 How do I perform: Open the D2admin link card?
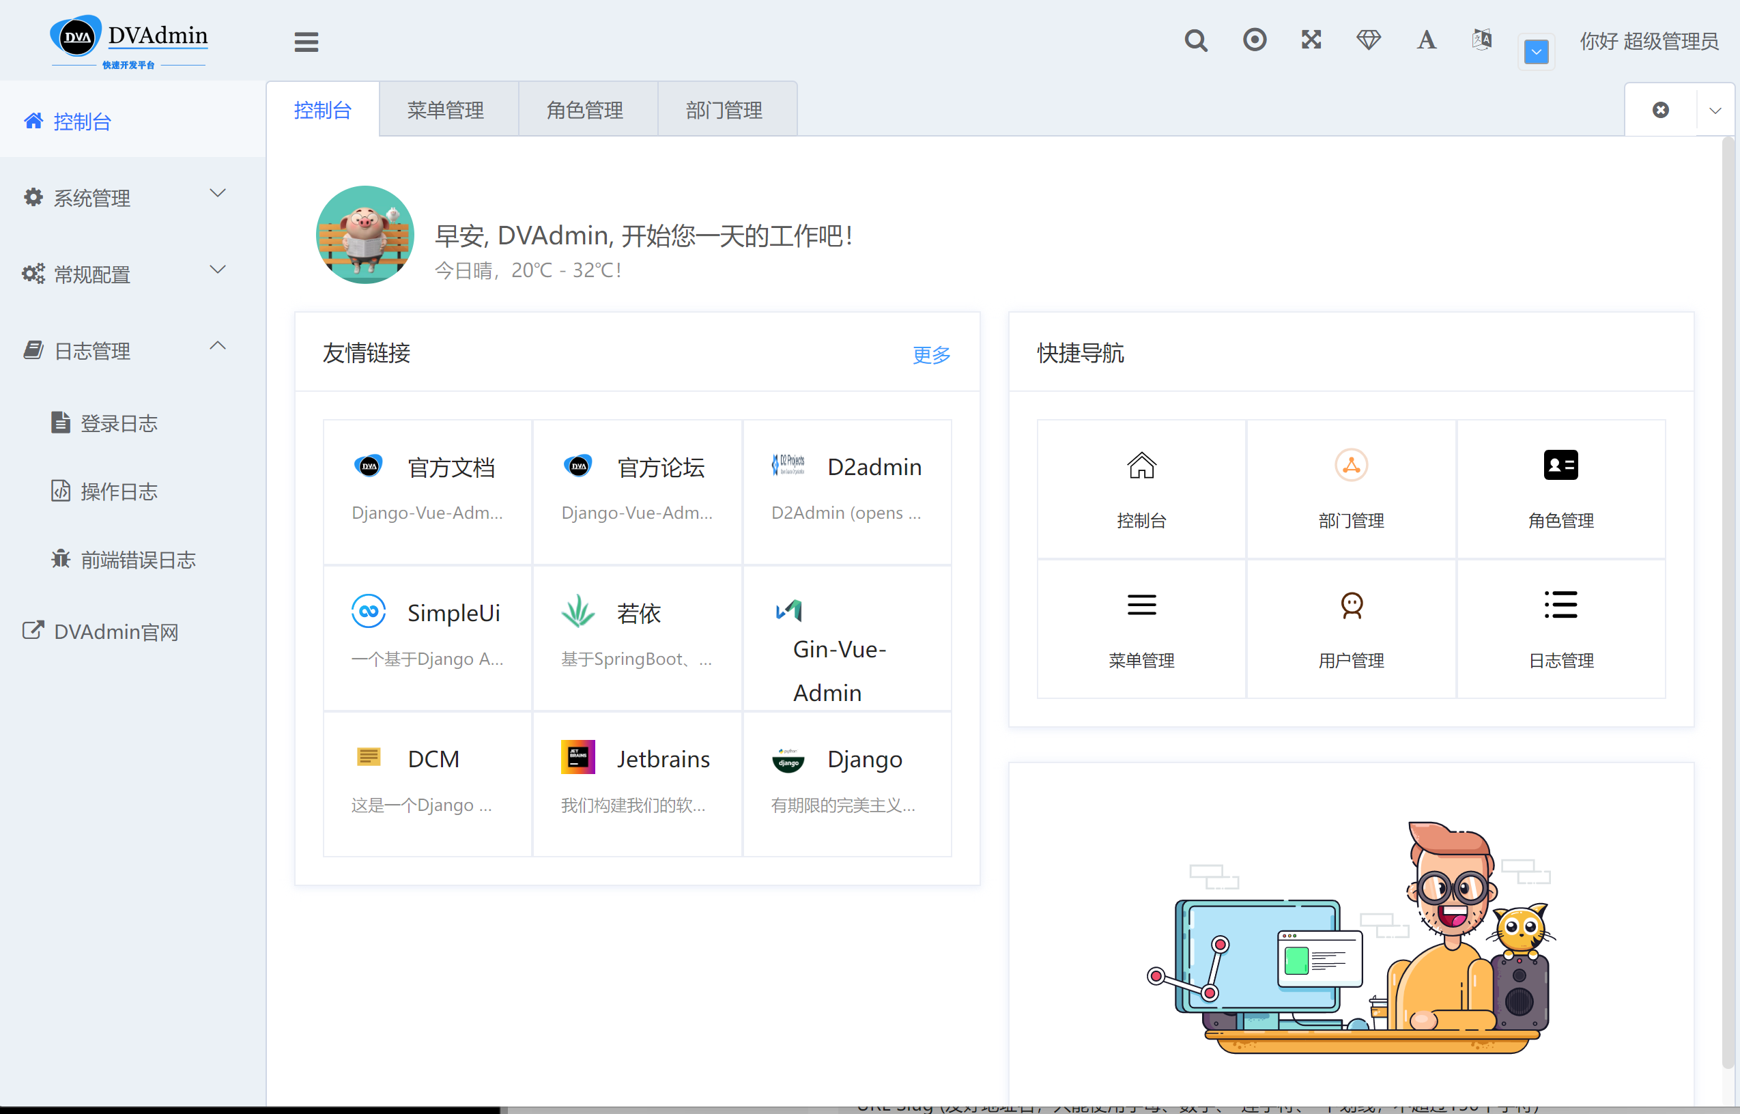[x=847, y=492]
